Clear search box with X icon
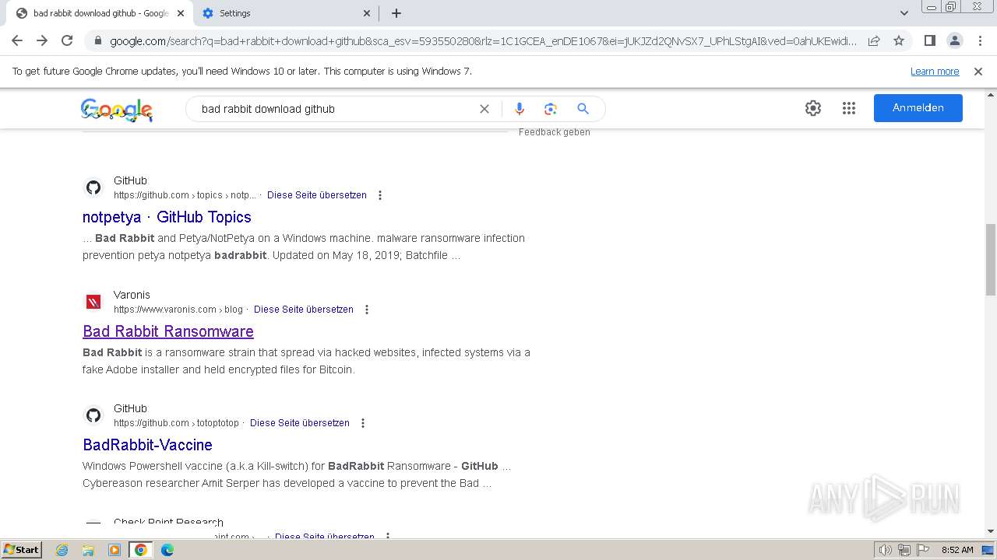Image resolution: width=997 pixels, height=560 pixels. 484,109
